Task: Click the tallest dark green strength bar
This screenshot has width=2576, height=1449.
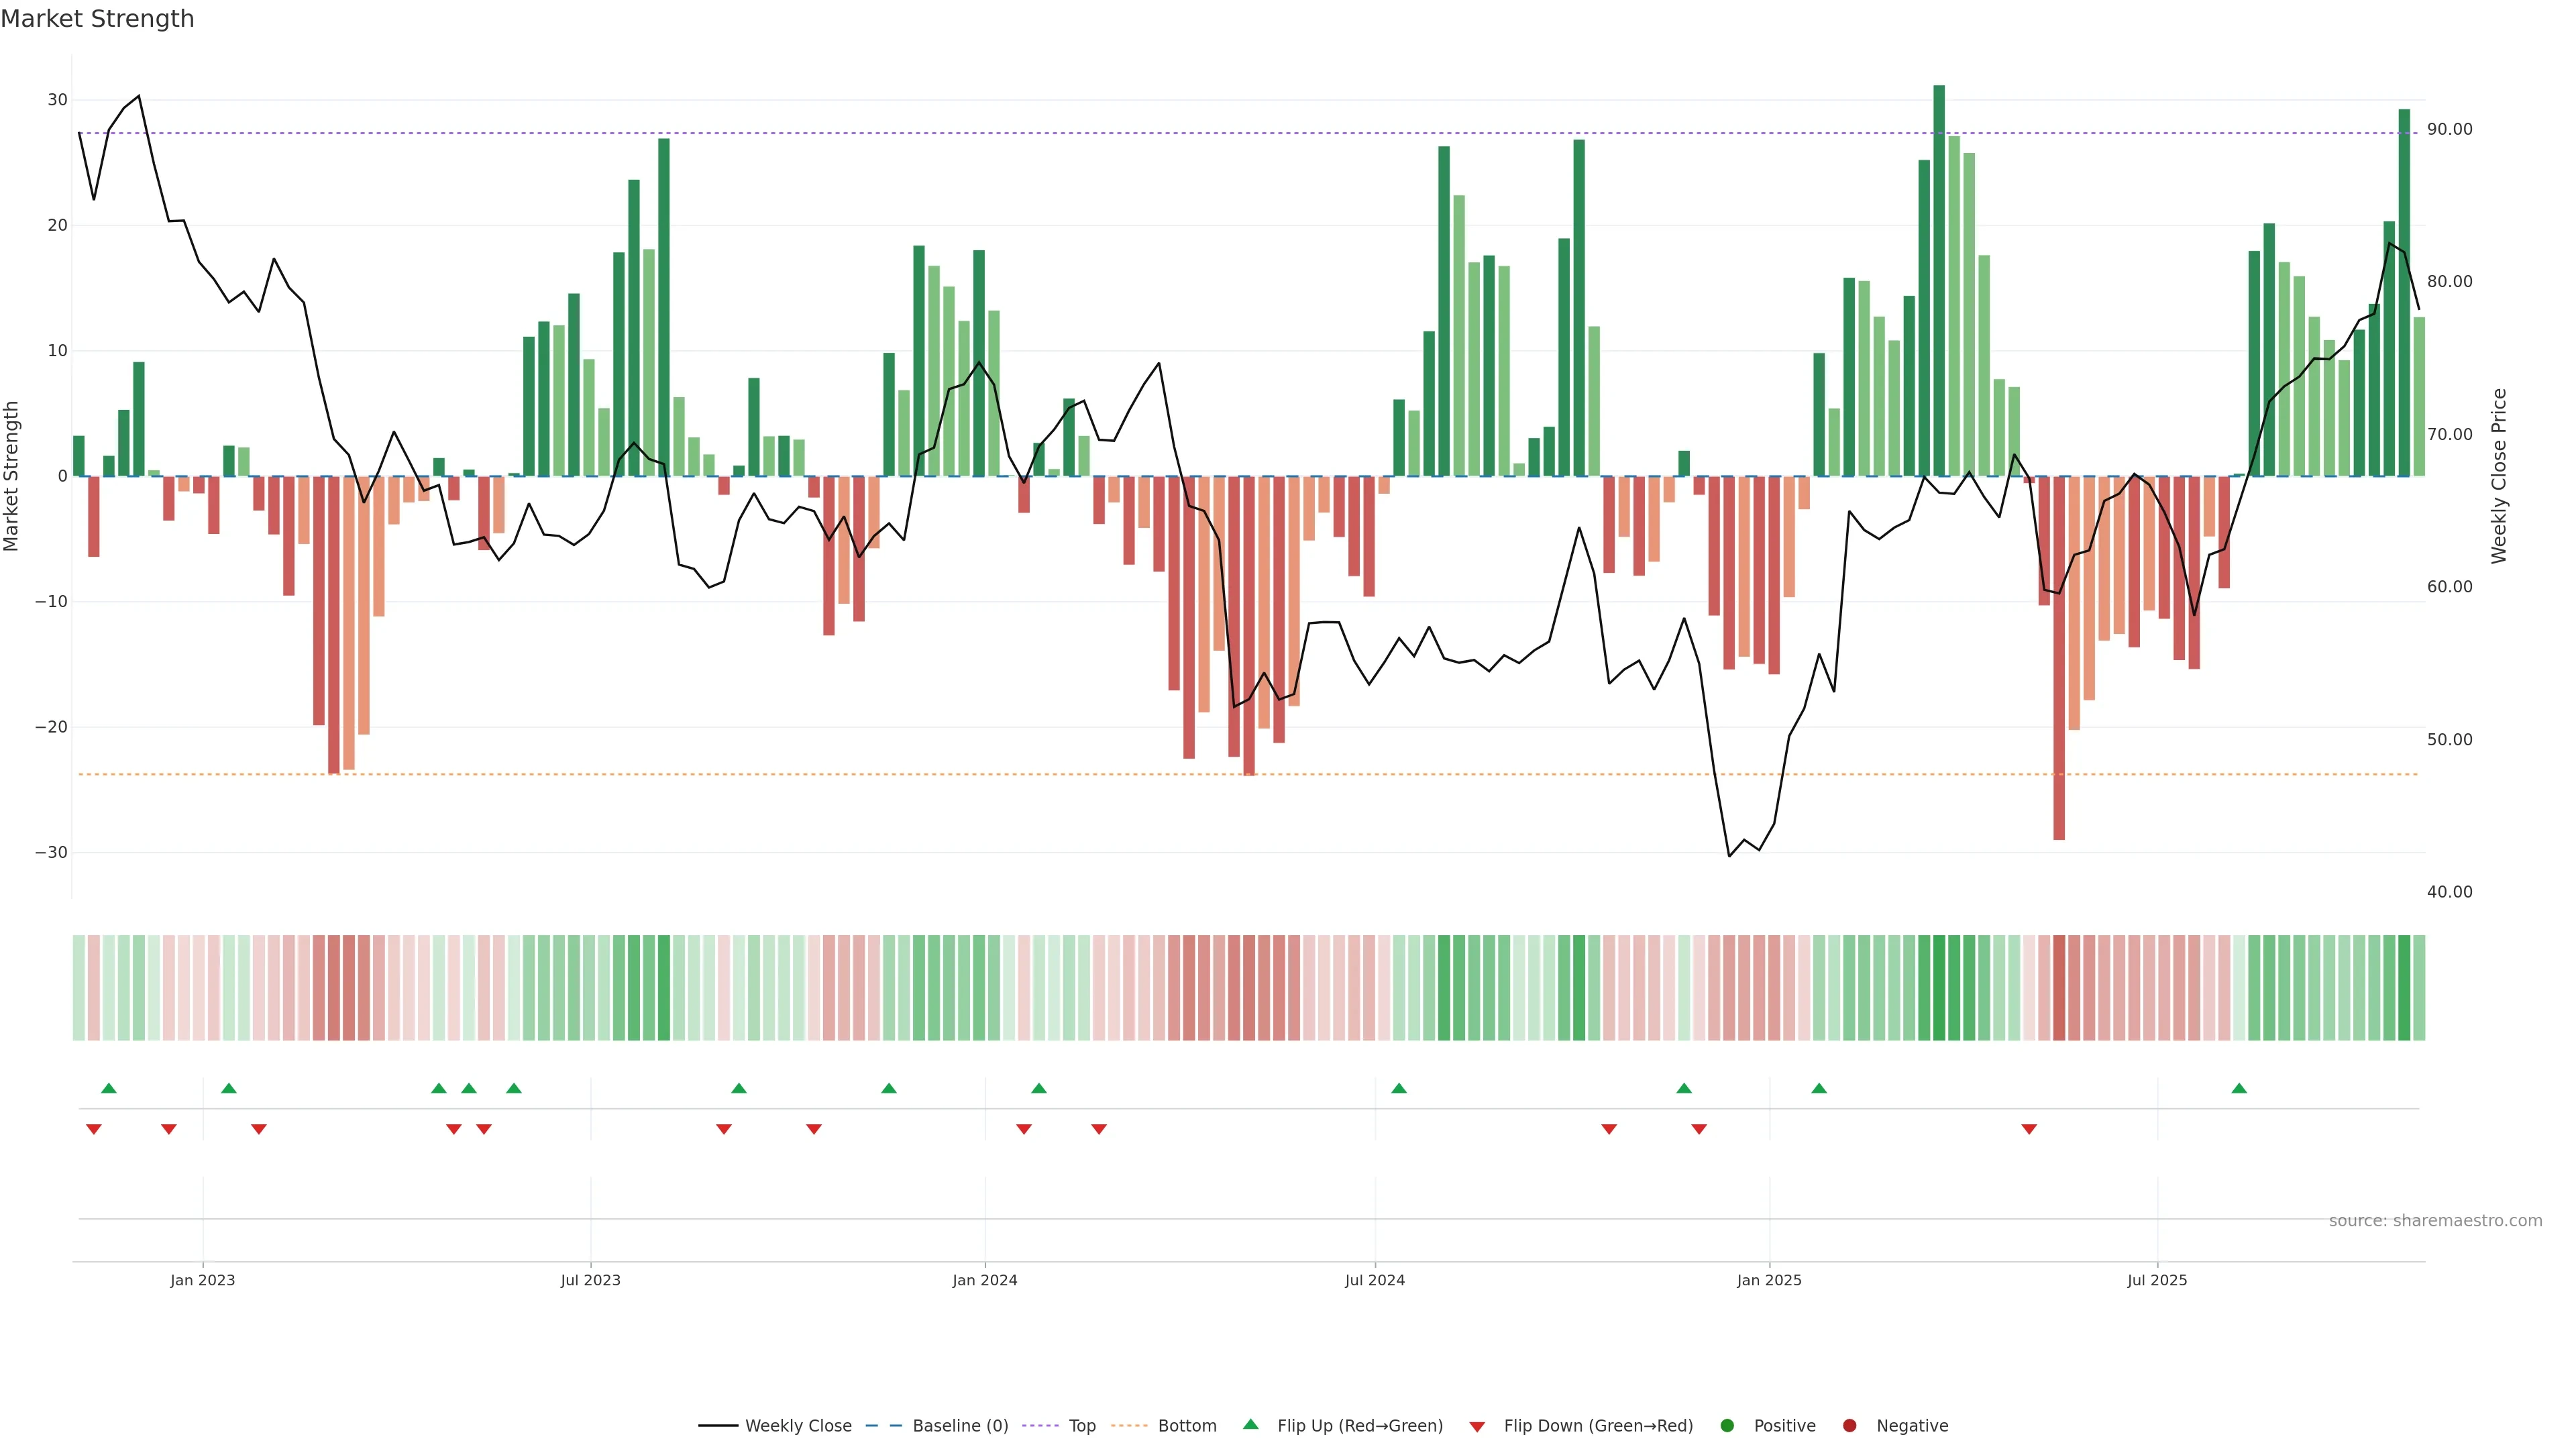Action: [x=1939, y=280]
